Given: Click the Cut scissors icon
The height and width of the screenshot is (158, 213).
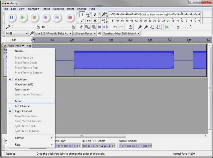Looking at the screenshot, I should pyautogui.click(x=81, y=27).
